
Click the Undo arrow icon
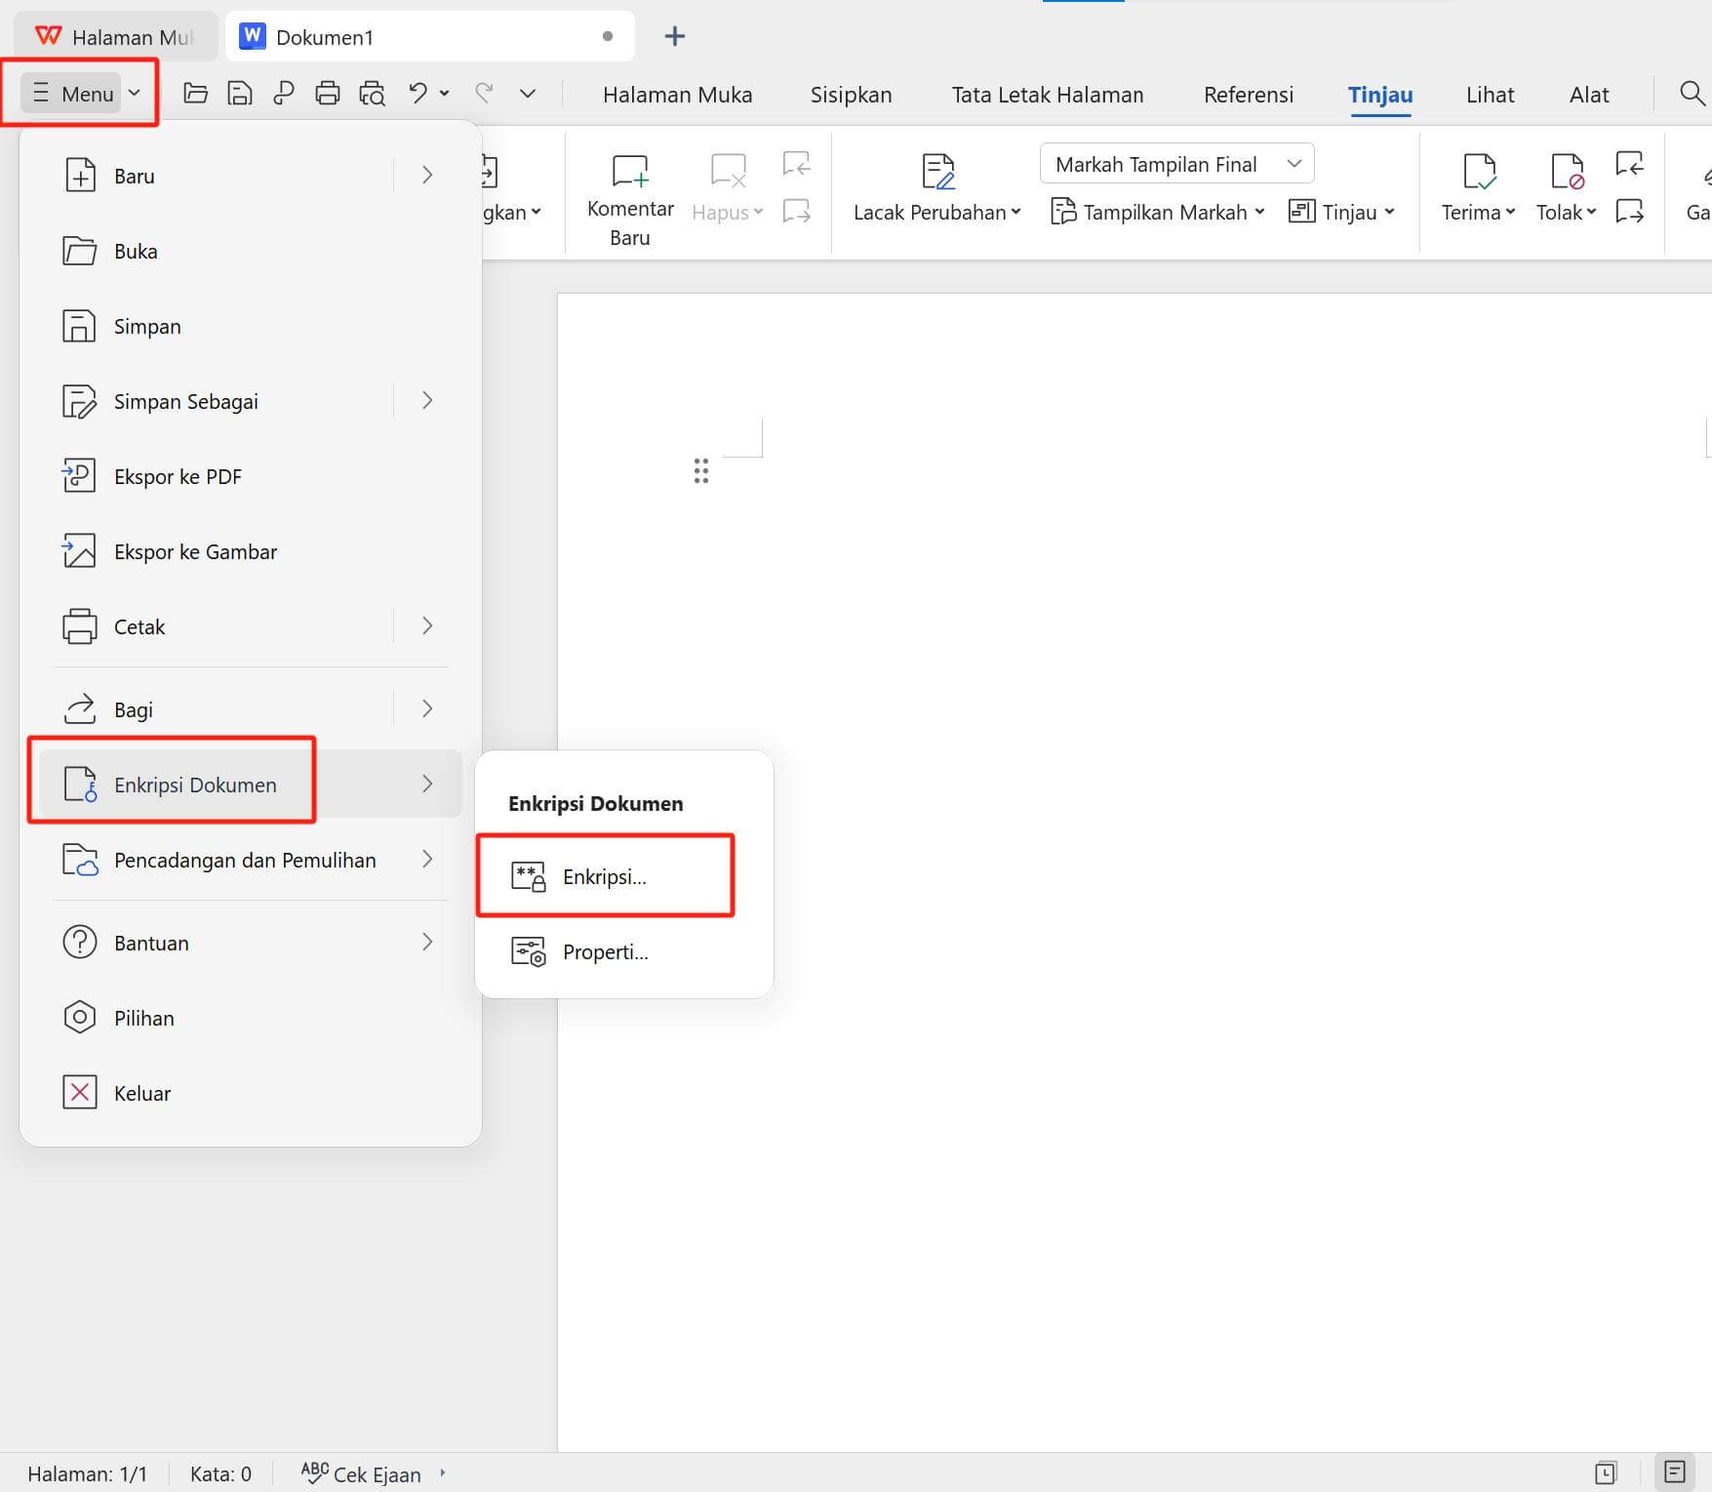pos(418,93)
